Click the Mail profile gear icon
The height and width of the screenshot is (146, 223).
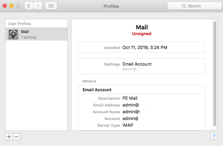(13, 34)
